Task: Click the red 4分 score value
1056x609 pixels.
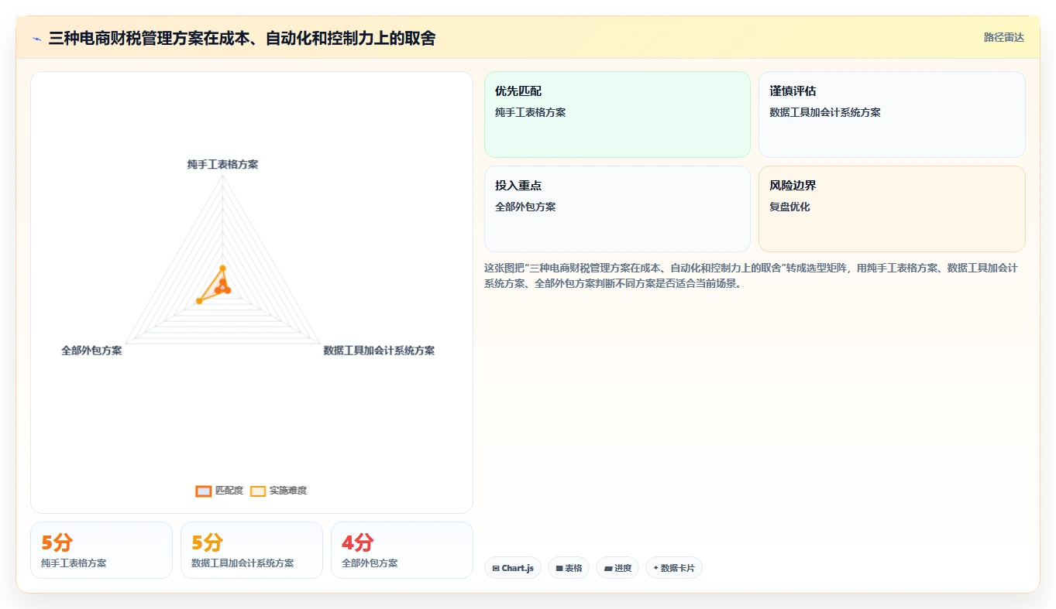Action: (x=357, y=542)
